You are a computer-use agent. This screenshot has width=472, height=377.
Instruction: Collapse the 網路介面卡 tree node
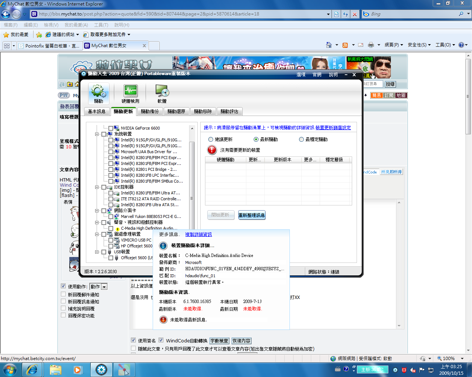pos(97,211)
